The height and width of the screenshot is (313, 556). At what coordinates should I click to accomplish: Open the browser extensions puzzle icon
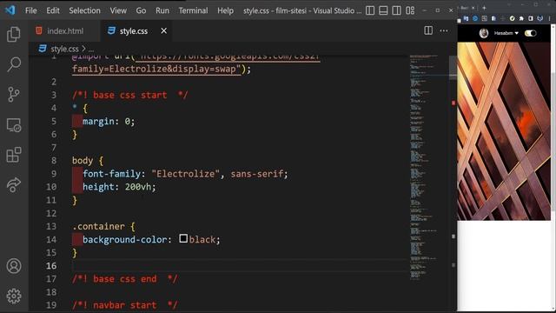pos(521,18)
